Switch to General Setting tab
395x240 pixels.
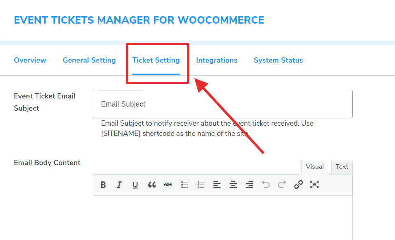pyautogui.click(x=89, y=60)
